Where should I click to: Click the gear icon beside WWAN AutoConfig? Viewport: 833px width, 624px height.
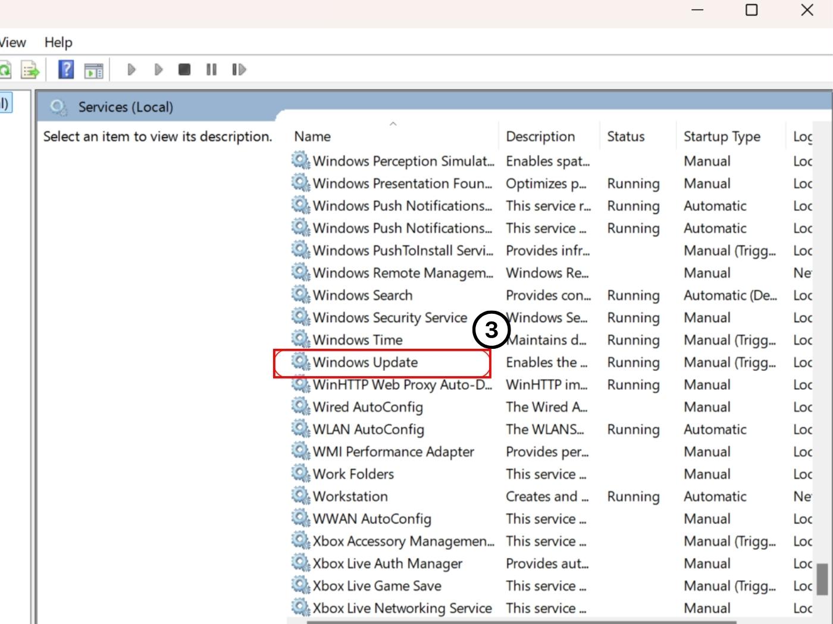(300, 518)
